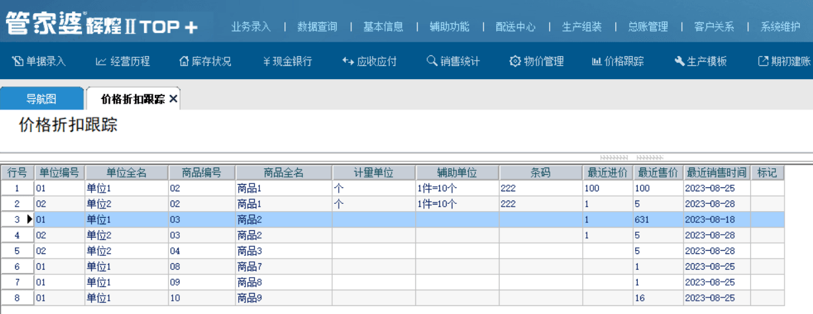813x314 pixels.
Task: Expand the 基本信息 menu
Action: click(x=383, y=27)
